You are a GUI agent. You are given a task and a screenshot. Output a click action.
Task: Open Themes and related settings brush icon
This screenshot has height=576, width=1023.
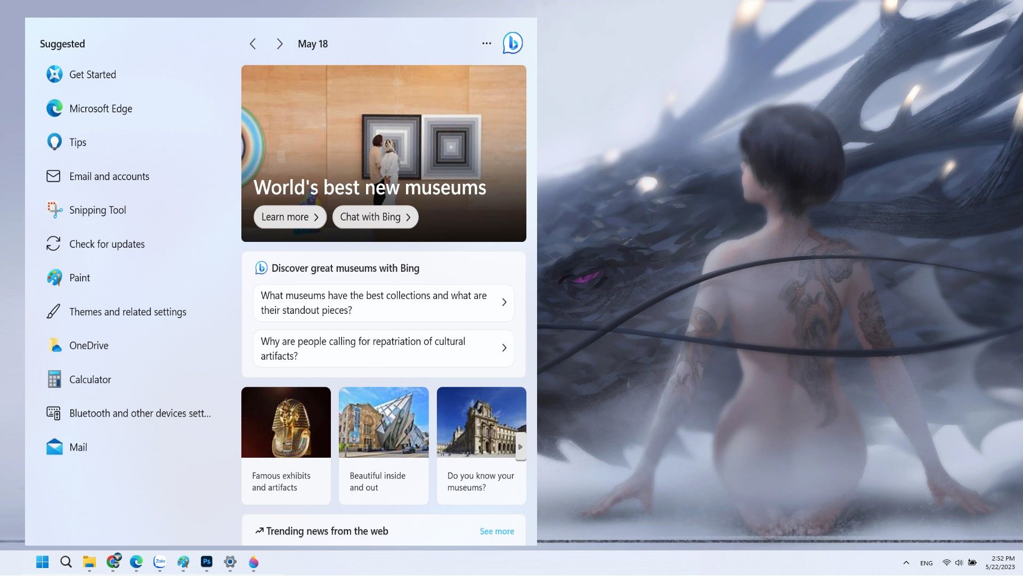coord(53,312)
